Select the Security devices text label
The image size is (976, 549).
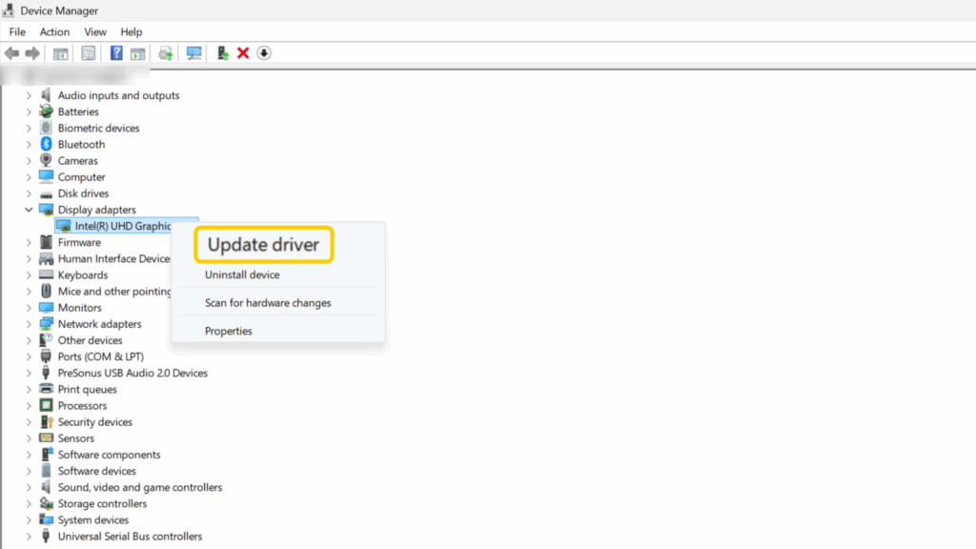tap(95, 422)
